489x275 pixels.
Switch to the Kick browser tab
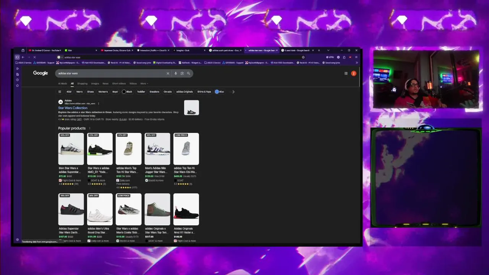(80, 50)
